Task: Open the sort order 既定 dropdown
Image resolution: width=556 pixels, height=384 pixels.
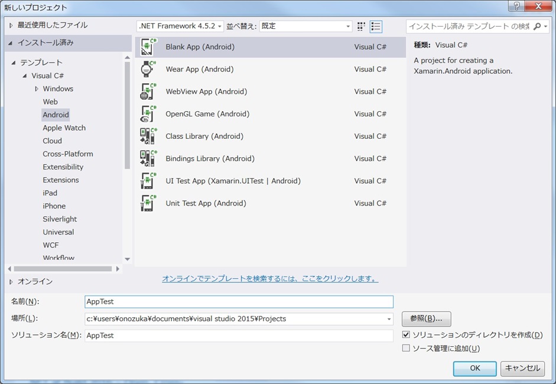Action: point(305,26)
